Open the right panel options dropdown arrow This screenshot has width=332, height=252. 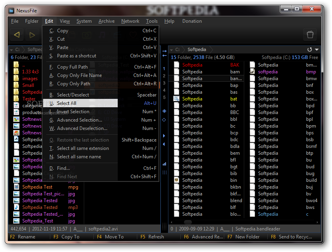pyautogui.click(x=317, y=49)
